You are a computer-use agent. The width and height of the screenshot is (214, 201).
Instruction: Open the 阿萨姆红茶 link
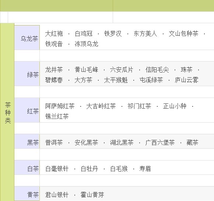pyautogui.click(x=60, y=106)
